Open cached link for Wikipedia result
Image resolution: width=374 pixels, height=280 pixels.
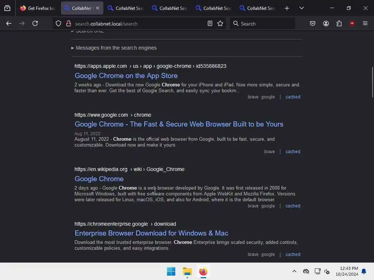tap(293, 206)
